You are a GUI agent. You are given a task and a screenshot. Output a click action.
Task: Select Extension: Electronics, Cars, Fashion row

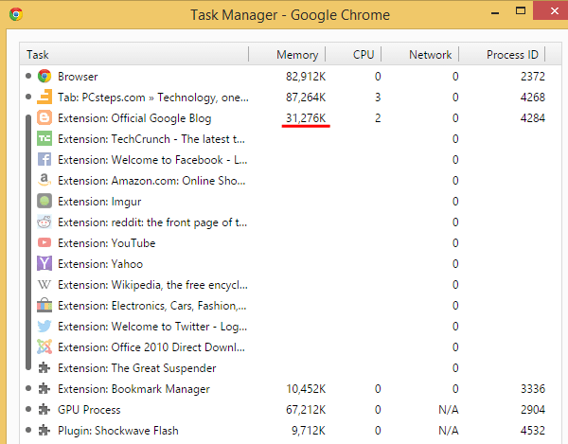(290, 305)
